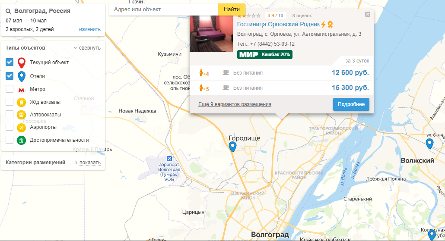Viewport: 445px width, 241px height.
Task: Click the hotel phone number text
Action: click(266, 44)
